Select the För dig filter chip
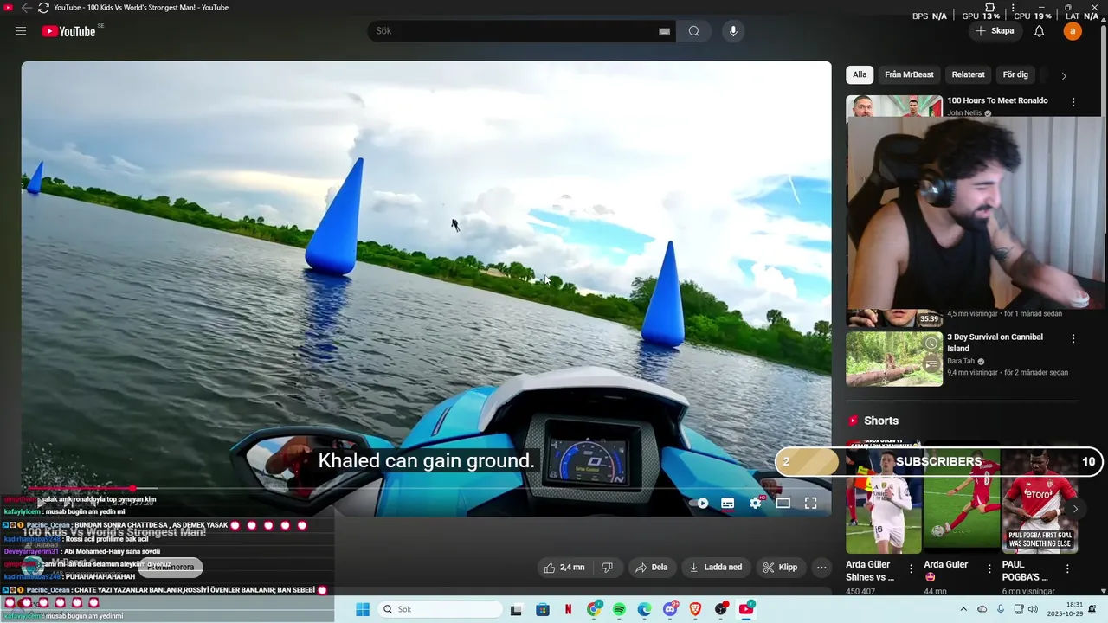Viewport: 1108px width, 623px height. click(x=1015, y=75)
